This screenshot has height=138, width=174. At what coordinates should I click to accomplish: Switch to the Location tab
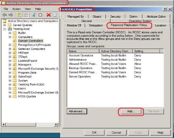(161, 25)
